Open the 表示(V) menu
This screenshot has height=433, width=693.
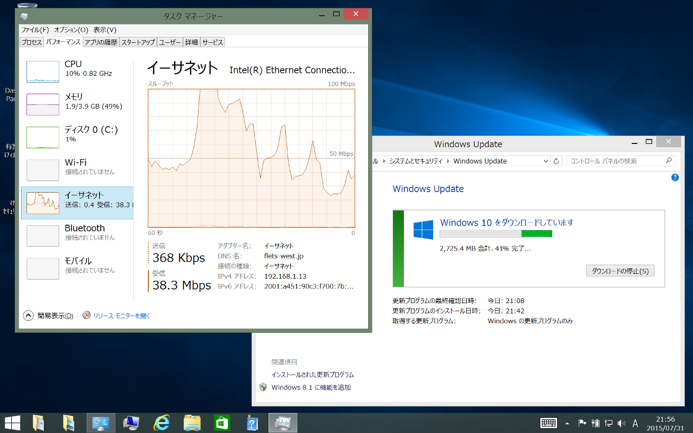(x=104, y=30)
